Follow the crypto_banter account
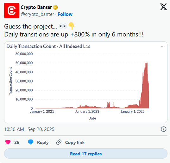Image resolution: width=170 pixels, height=163 pixels. tap(65, 14)
